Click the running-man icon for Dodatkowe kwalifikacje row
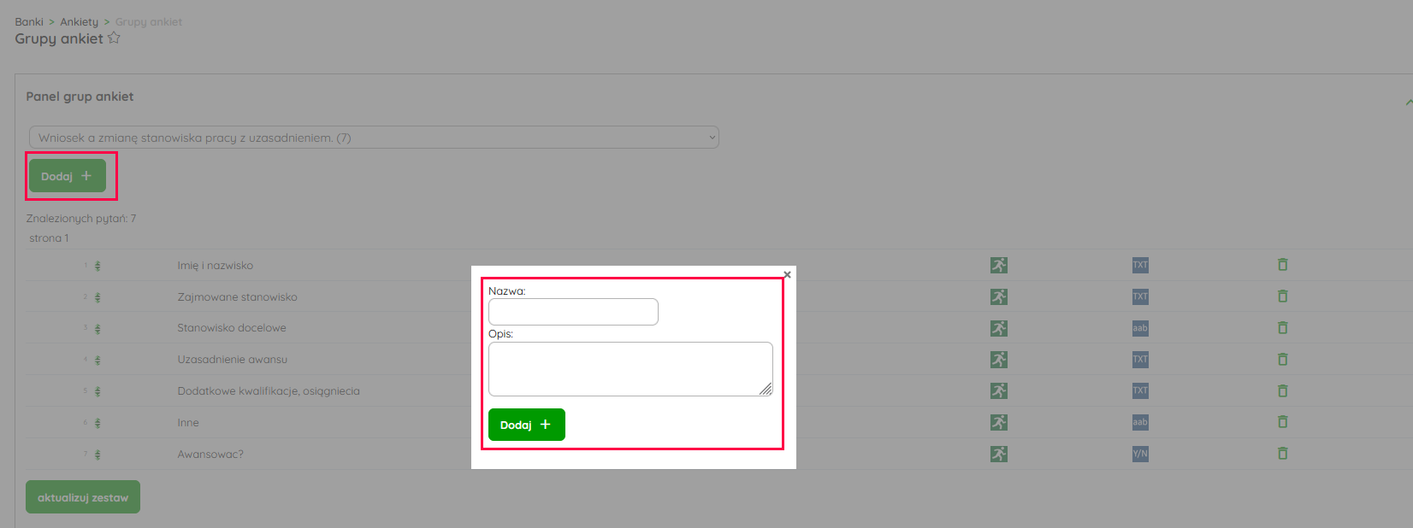This screenshot has width=1413, height=528. pyautogui.click(x=999, y=391)
